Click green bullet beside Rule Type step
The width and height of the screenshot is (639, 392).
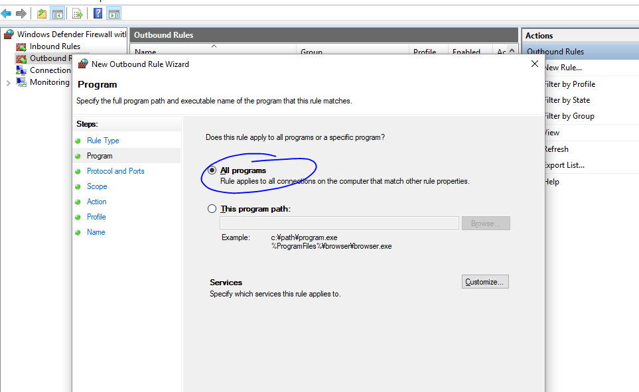(x=78, y=141)
